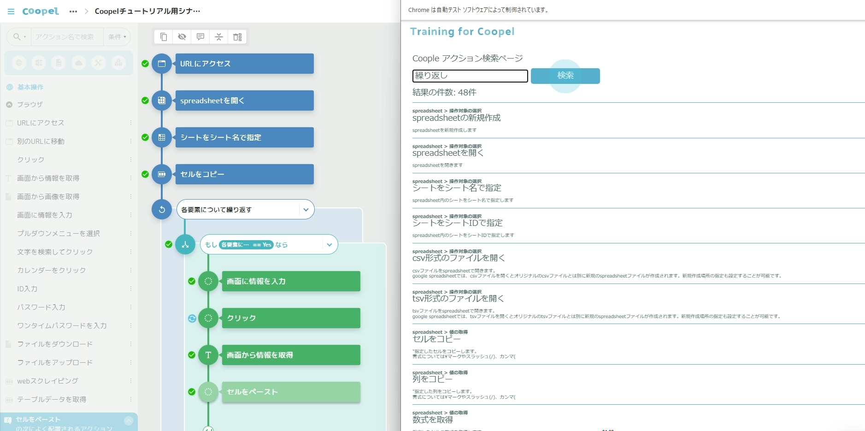Open options menu for ID入力 row
This screenshot has width=865, height=431.
pyautogui.click(x=131, y=289)
